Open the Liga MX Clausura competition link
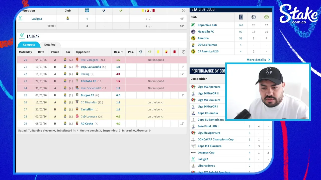The height and width of the screenshot is (180, 321). 209,100
